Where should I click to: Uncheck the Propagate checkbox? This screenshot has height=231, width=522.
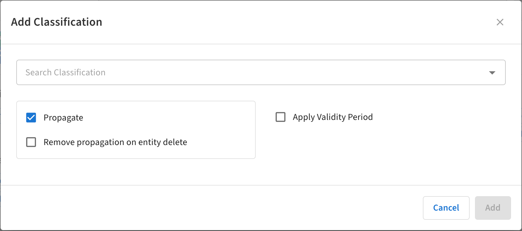click(x=31, y=118)
